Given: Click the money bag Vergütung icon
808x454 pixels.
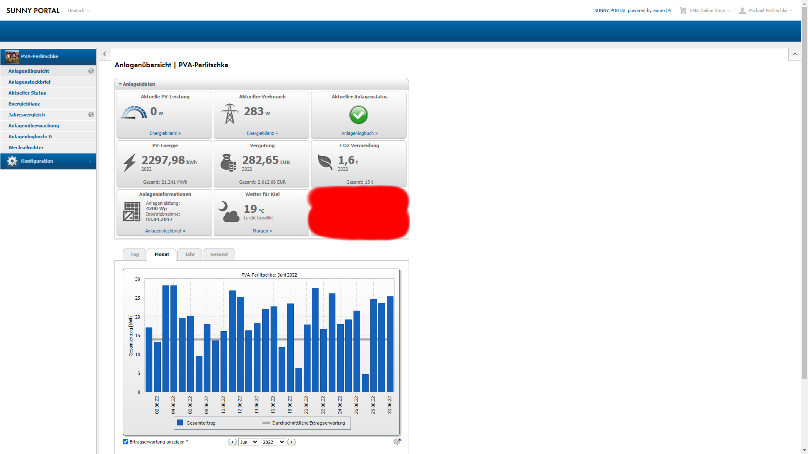Looking at the screenshot, I should pyautogui.click(x=228, y=163).
